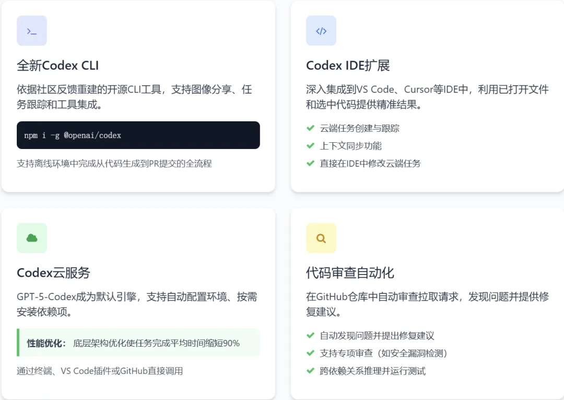The height and width of the screenshot is (400, 564).
Task: Click the text 自动发现问题并提出修复建议
Action: [x=377, y=336]
